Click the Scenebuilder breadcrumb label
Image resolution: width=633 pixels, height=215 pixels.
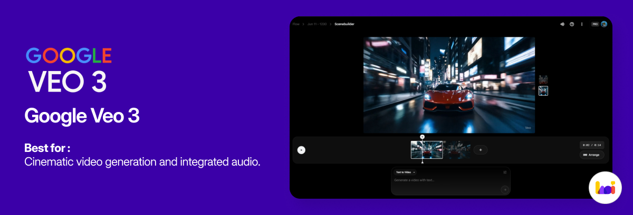coord(344,24)
